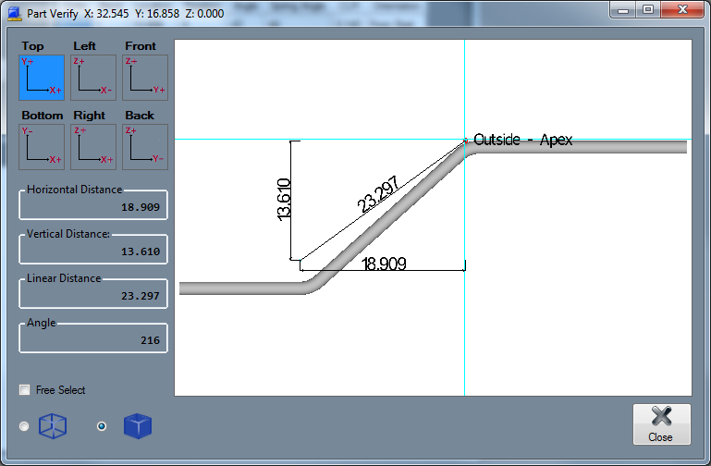Close window via title bar X

pyautogui.click(x=682, y=9)
